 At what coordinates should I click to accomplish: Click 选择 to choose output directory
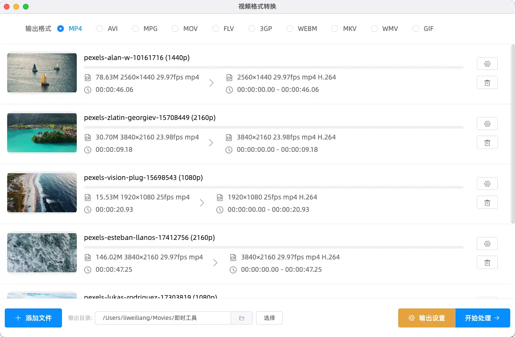[269, 318]
